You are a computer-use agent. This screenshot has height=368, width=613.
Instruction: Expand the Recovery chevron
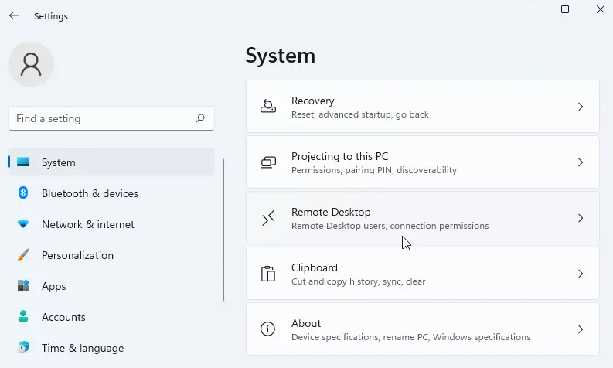click(581, 107)
